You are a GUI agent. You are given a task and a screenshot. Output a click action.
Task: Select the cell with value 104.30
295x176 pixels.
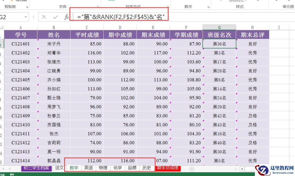click(x=186, y=134)
